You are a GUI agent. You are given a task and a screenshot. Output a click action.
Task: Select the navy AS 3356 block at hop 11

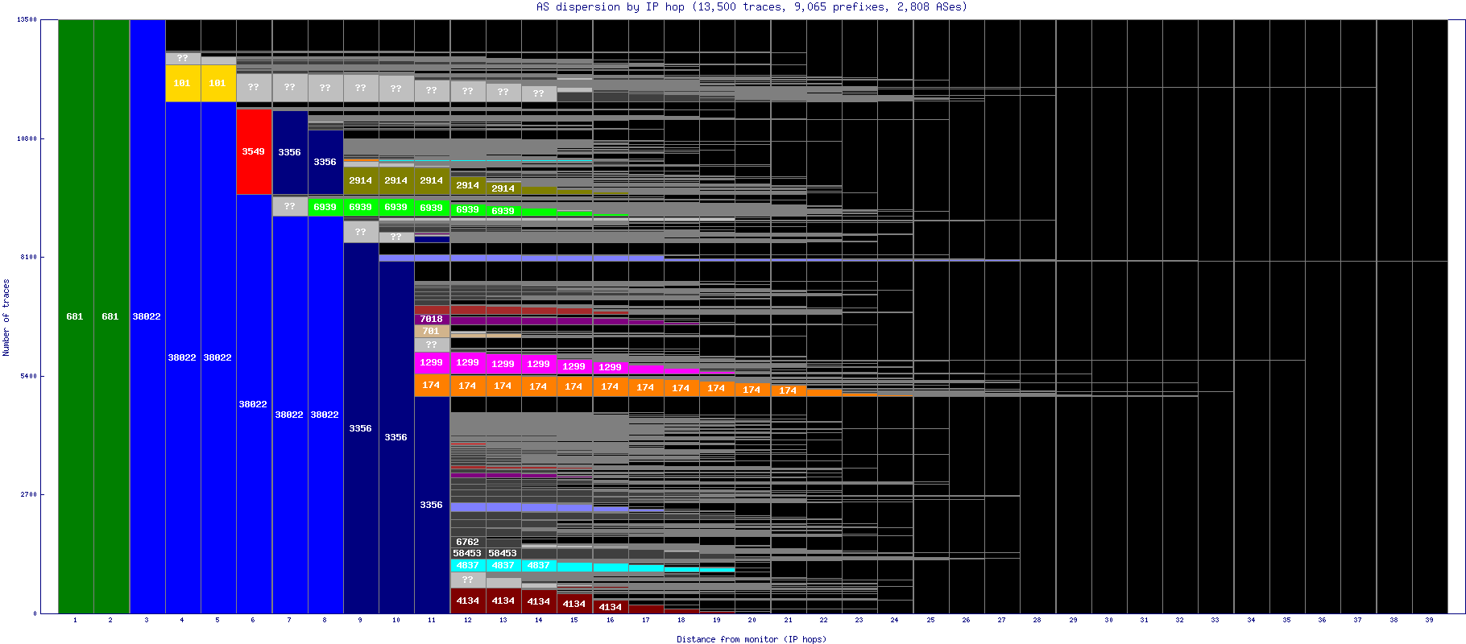432,505
